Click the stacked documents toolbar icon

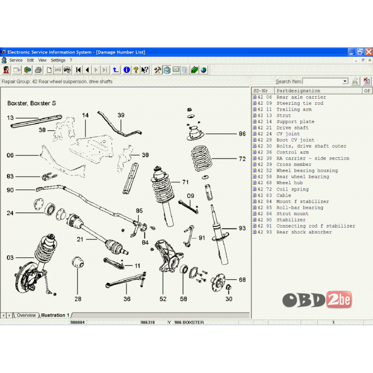185,70
